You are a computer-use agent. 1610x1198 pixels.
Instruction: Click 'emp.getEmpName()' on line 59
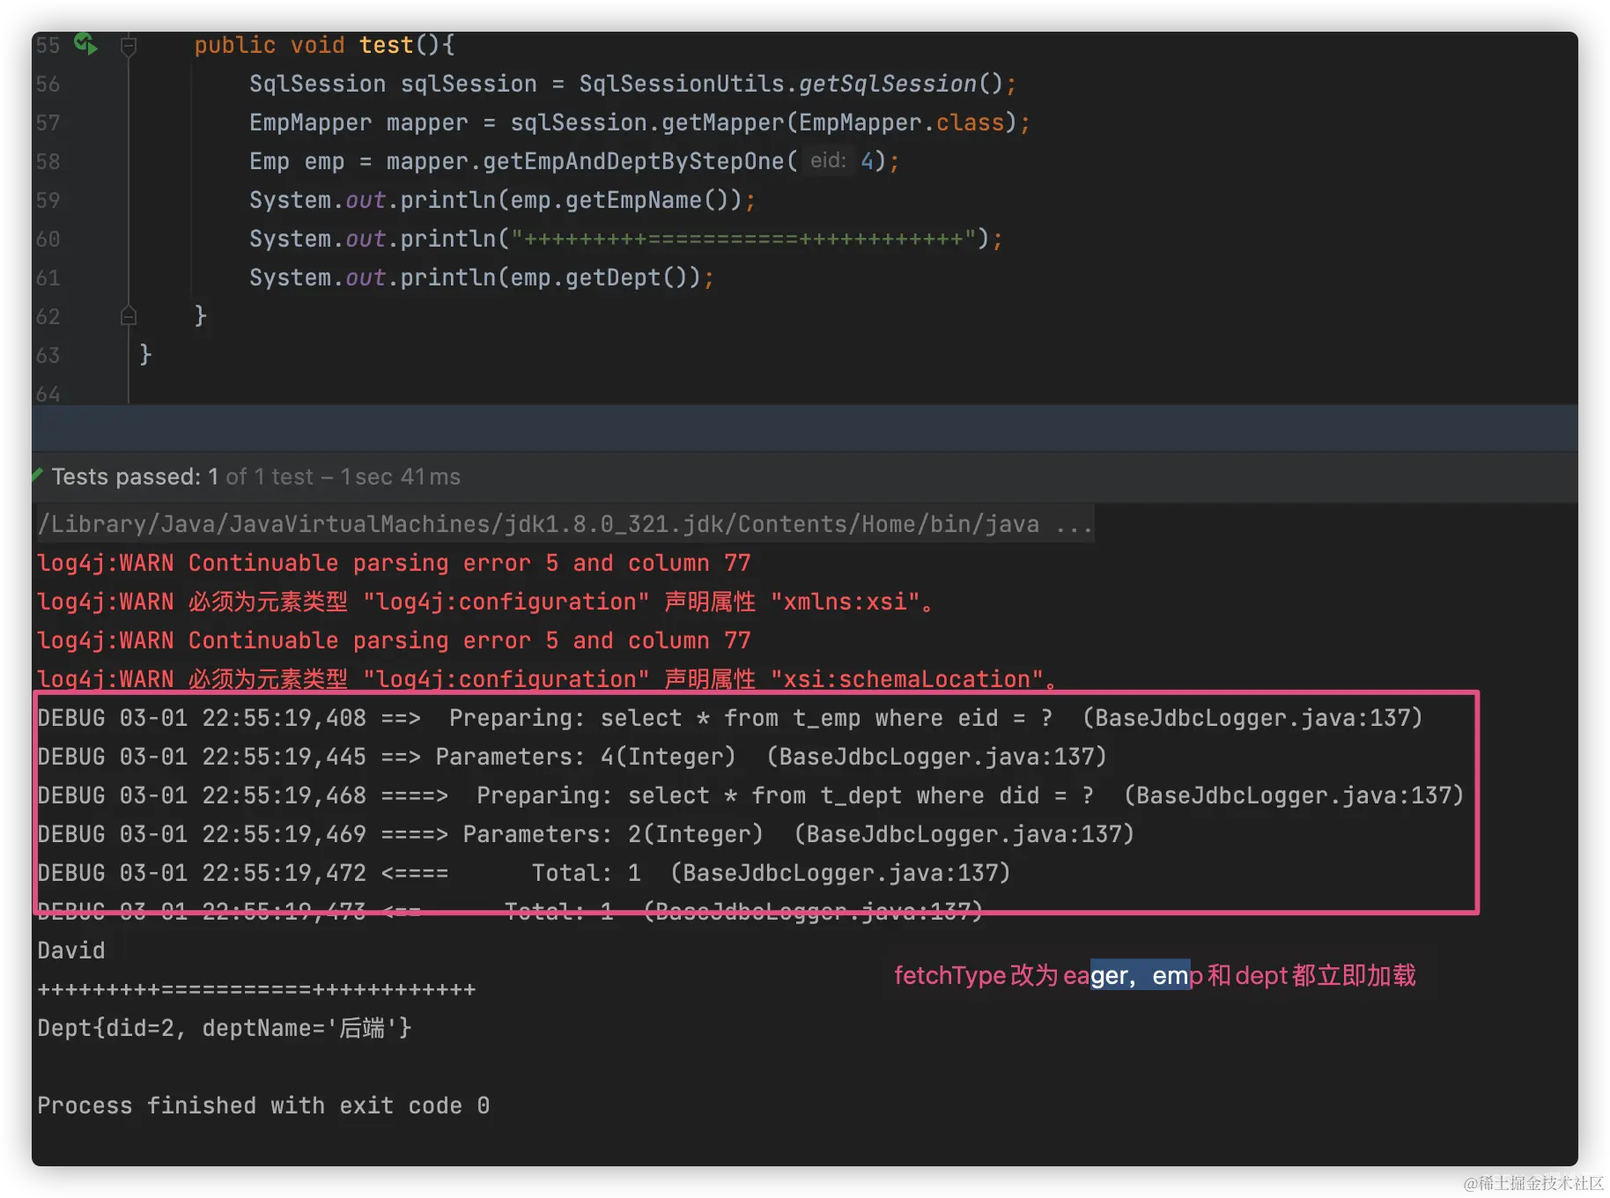(620, 200)
